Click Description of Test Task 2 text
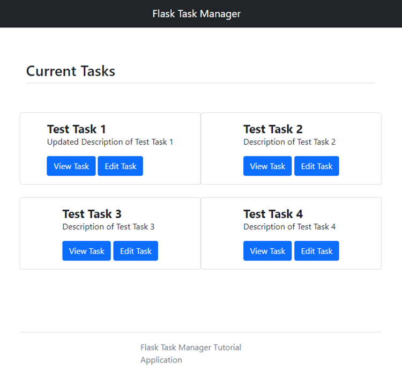The height and width of the screenshot is (371, 402). [x=289, y=142]
